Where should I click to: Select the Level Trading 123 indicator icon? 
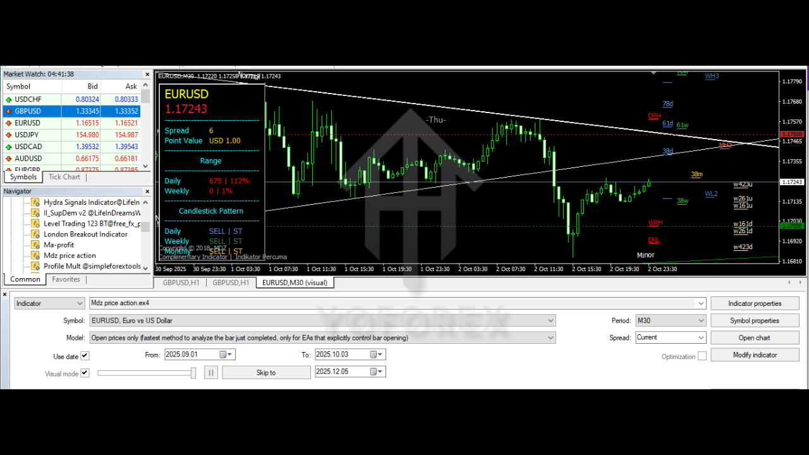(x=34, y=223)
